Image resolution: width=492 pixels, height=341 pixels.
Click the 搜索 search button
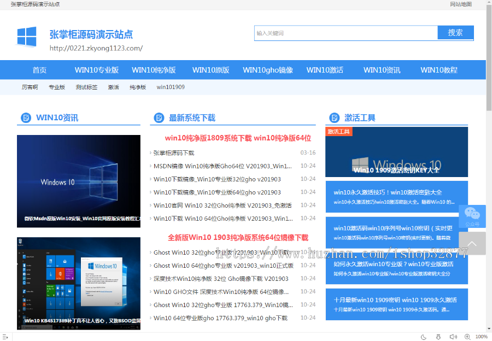tap(455, 32)
